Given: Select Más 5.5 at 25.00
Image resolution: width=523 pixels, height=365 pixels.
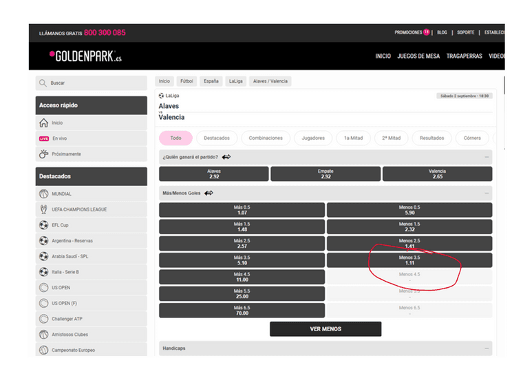Looking at the screenshot, I should pos(242,293).
